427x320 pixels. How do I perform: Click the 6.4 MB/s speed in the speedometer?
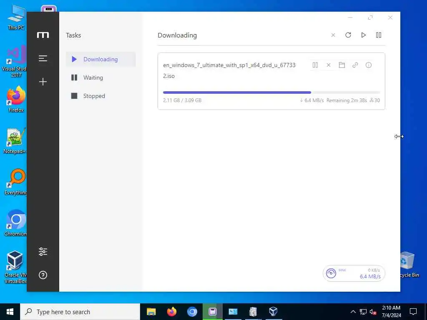[x=370, y=277]
